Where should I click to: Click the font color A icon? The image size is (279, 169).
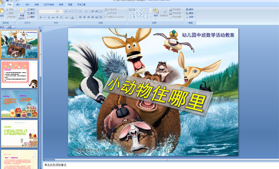tap(73, 17)
